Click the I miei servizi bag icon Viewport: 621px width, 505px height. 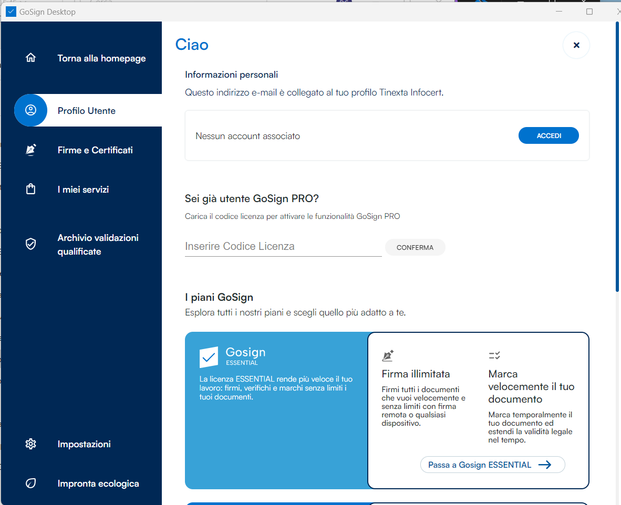point(30,190)
